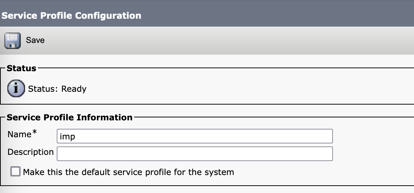Click the Save text label

click(x=35, y=40)
